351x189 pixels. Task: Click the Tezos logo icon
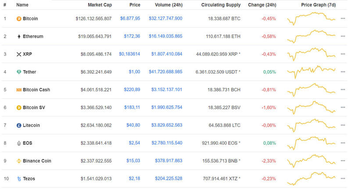pos(18,178)
